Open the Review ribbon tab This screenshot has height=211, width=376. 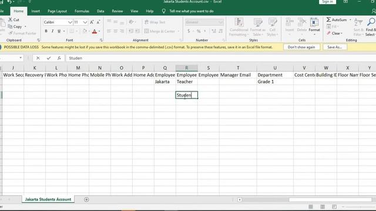(117, 11)
